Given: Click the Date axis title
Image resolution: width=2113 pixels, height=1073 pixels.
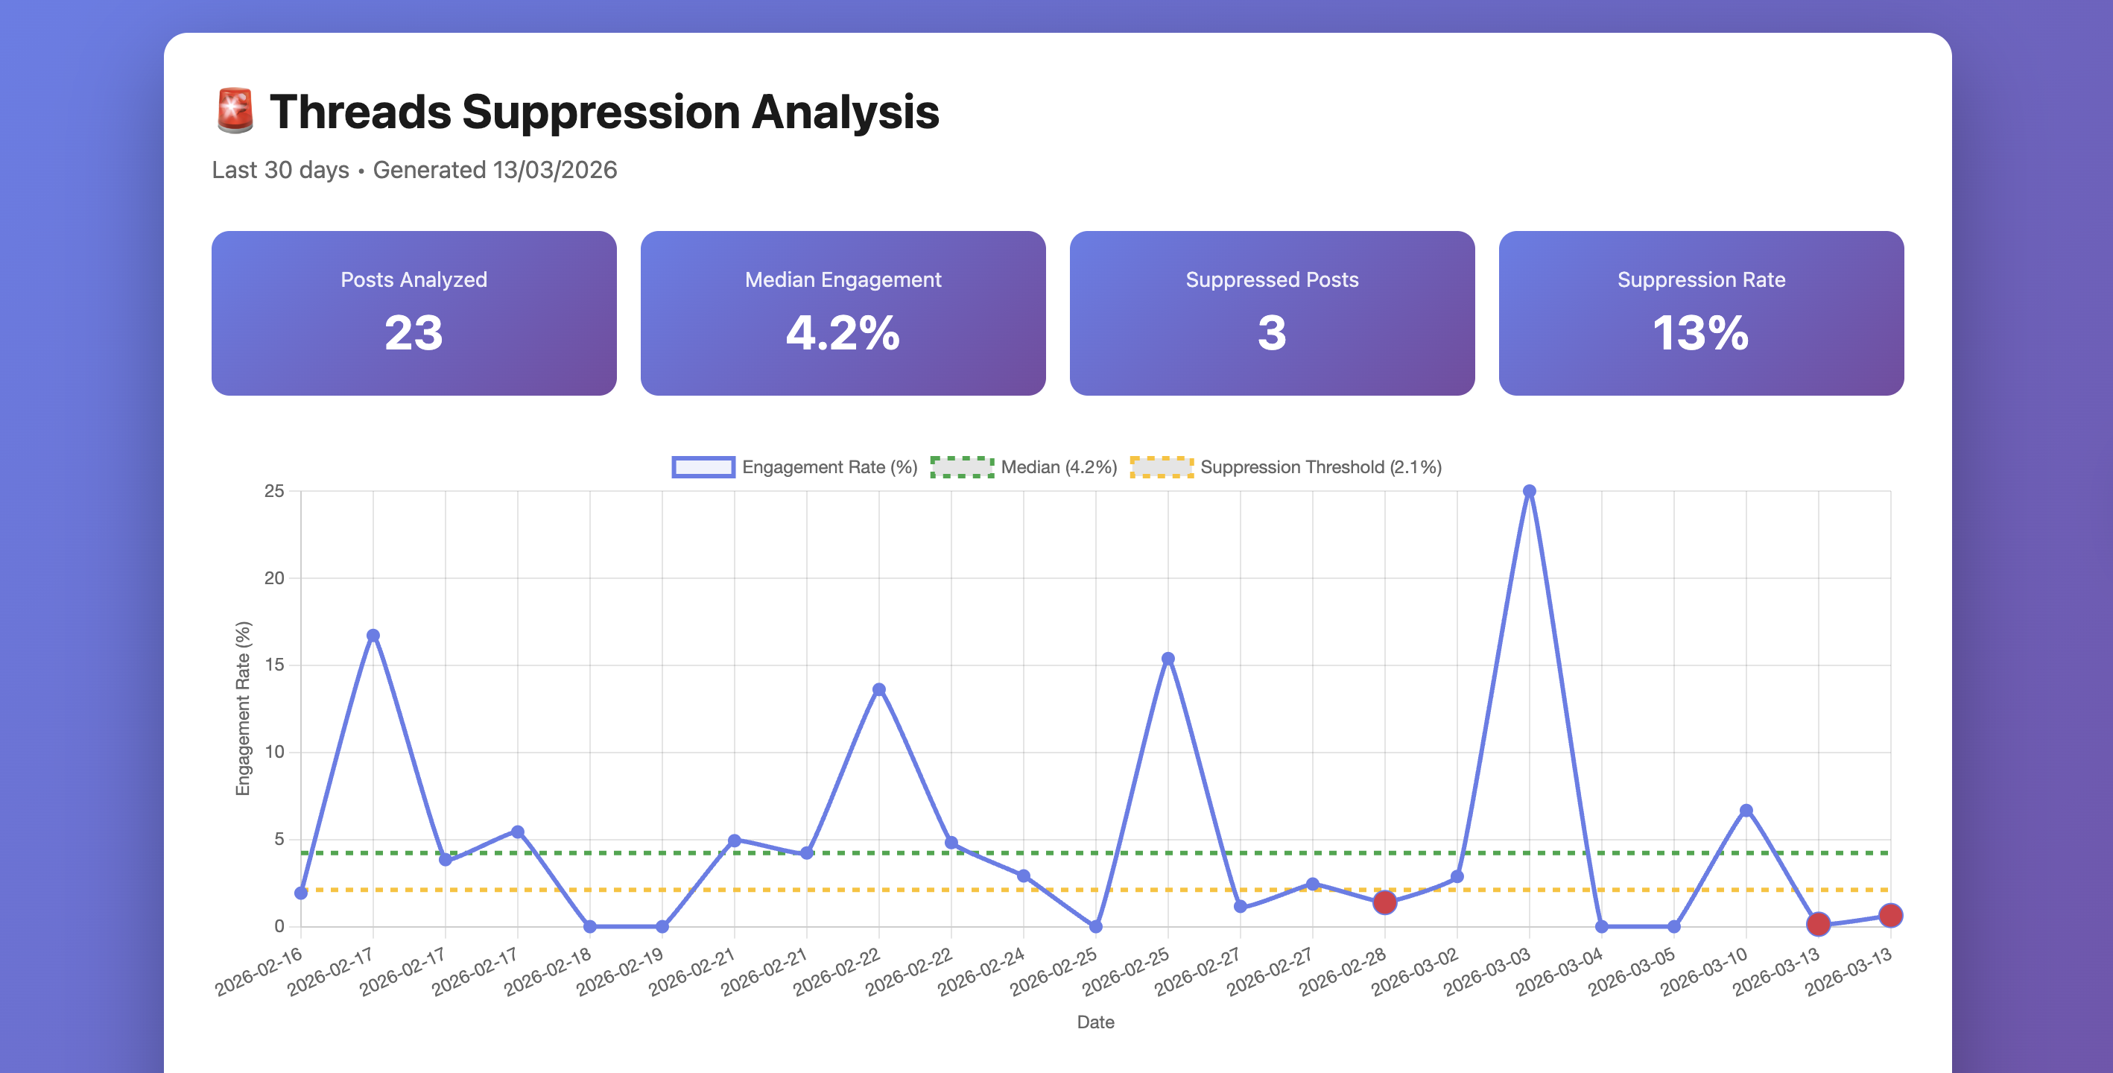Looking at the screenshot, I should pyautogui.click(x=1095, y=1022).
